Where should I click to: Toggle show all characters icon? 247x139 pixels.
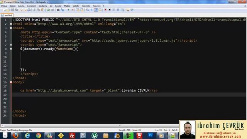coord(92,10)
